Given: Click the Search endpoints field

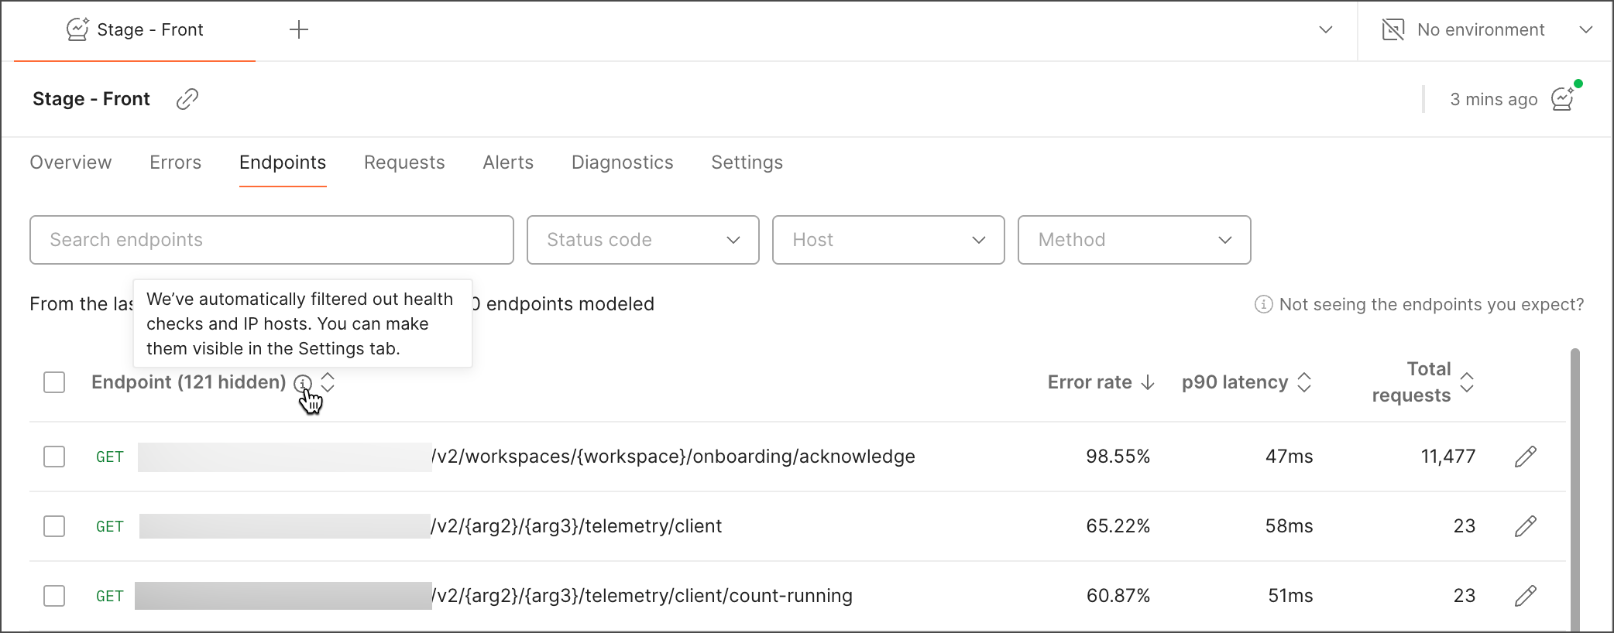Looking at the screenshot, I should 272,240.
